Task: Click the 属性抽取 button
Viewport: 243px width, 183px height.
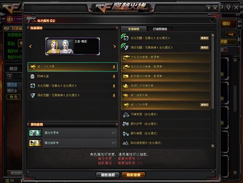Action: (x=108, y=175)
